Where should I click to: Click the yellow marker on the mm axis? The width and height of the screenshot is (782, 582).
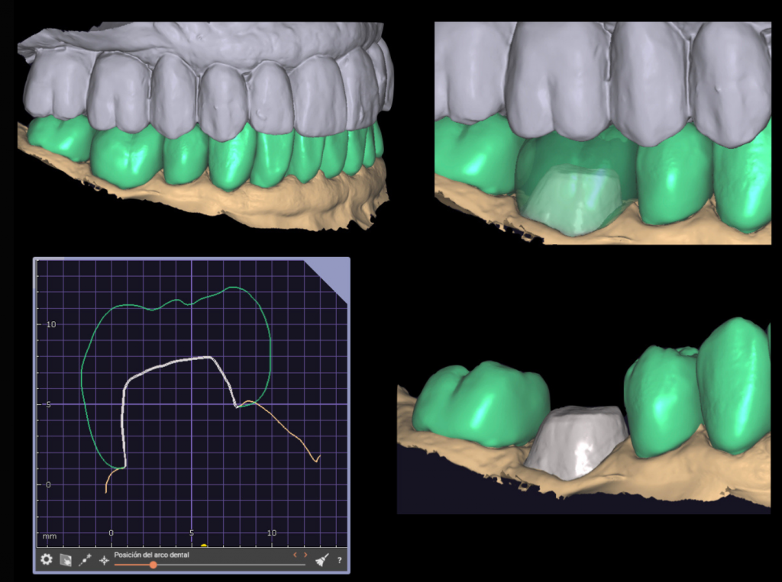point(204,545)
